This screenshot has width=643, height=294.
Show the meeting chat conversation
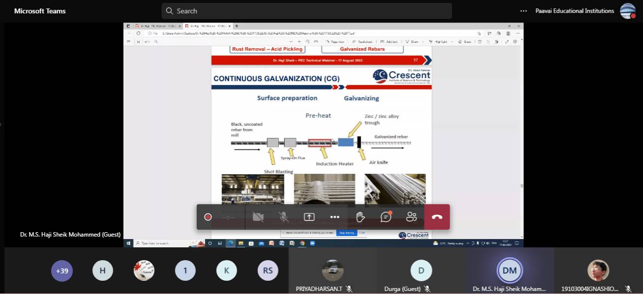click(x=386, y=217)
